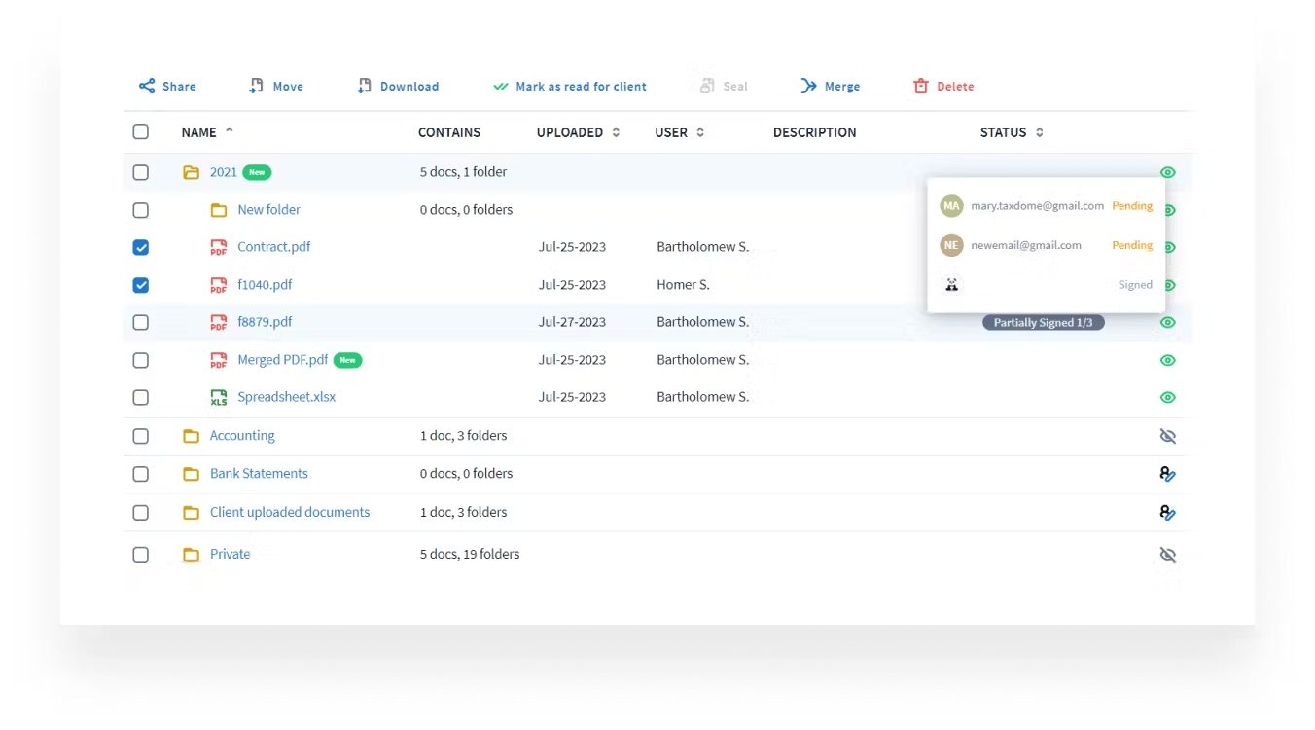Open the 2021 folder link
1315x730 pixels.
click(224, 172)
